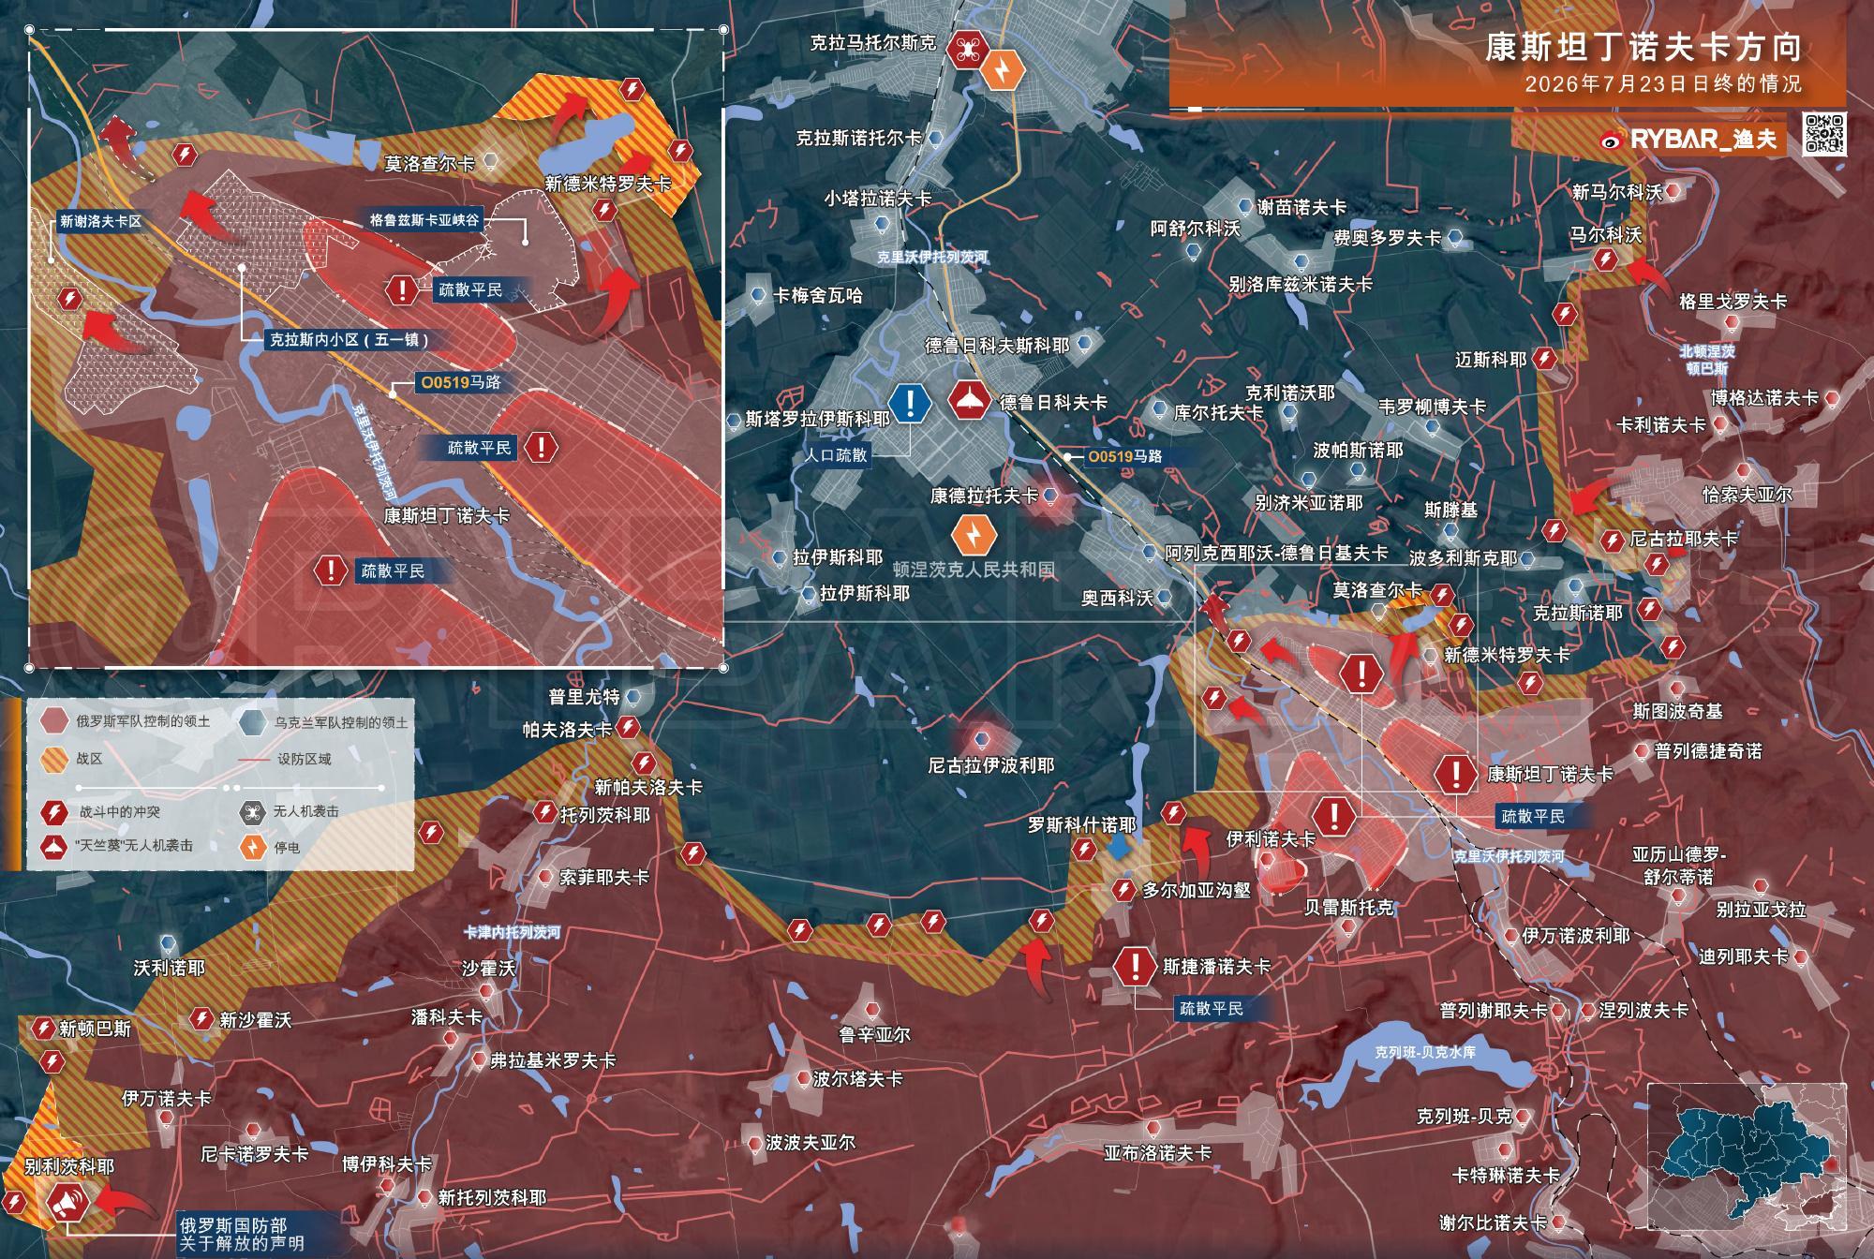Image resolution: width=1874 pixels, height=1259 pixels.
Task: Click the QR code in top right
Action: coord(1824,133)
